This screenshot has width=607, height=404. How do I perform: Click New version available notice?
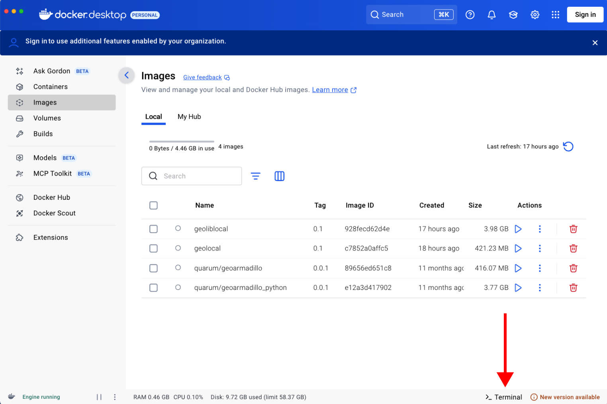pyautogui.click(x=565, y=397)
